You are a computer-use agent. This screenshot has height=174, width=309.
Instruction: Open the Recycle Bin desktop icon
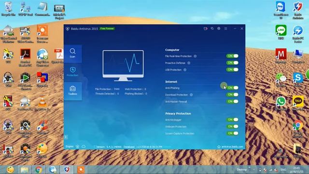tap(8, 9)
